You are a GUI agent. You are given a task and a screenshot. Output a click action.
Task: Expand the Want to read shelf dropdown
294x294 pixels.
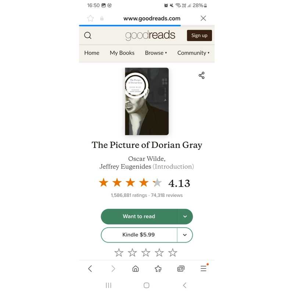185,216
